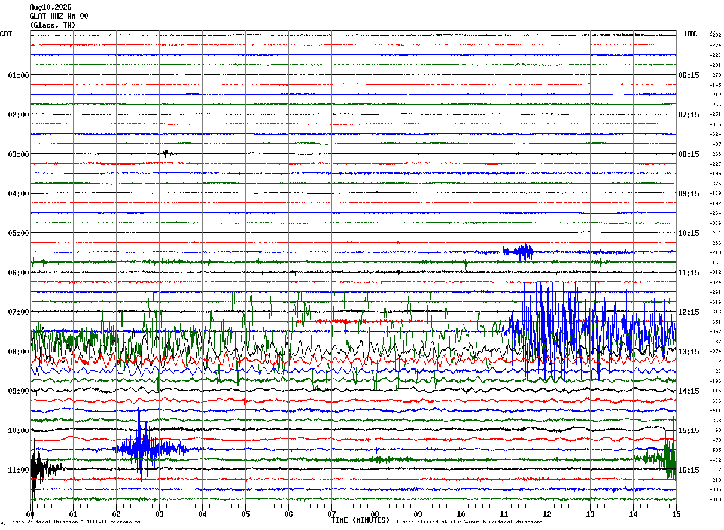Click the 07:15 UTC time label
This screenshot has height=530, width=724.
(x=689, y=115)
